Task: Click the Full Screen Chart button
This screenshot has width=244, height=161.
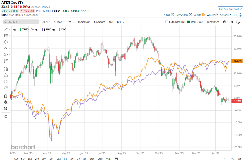Action: coord(230,9)
